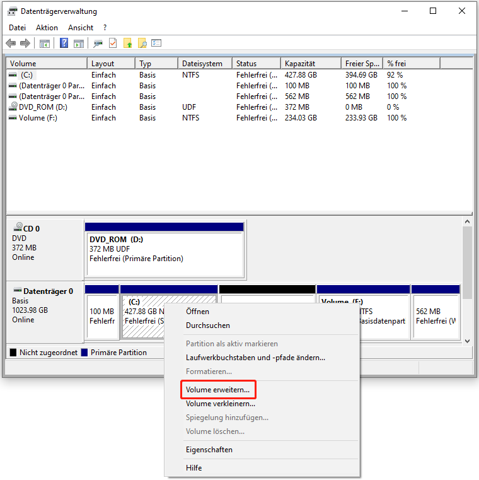This screenshot has height=480, width=479.
Task: Click the 1023.98 GB disk size label
Action: (x=30, y=310)
